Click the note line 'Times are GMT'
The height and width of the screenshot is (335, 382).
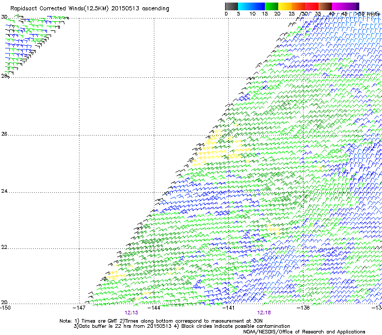click(x=99, y=321)
